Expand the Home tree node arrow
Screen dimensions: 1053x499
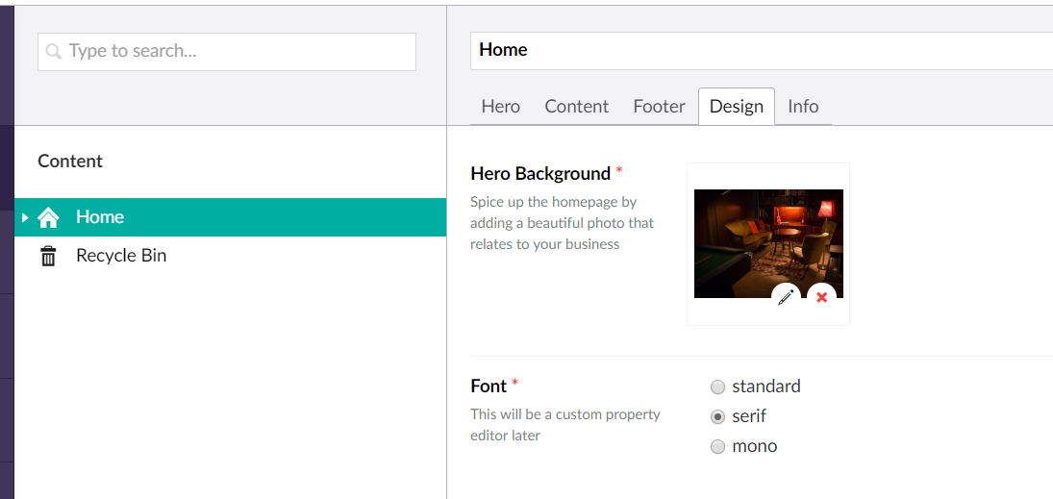(25, 217)
